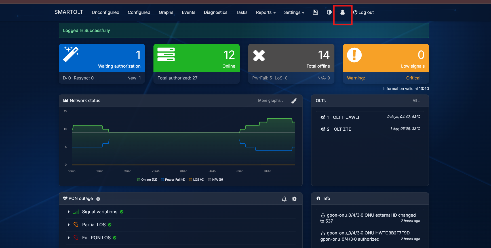Open the Online ONUs card label
Screen dimensions: 491x248
coord(229,66)
